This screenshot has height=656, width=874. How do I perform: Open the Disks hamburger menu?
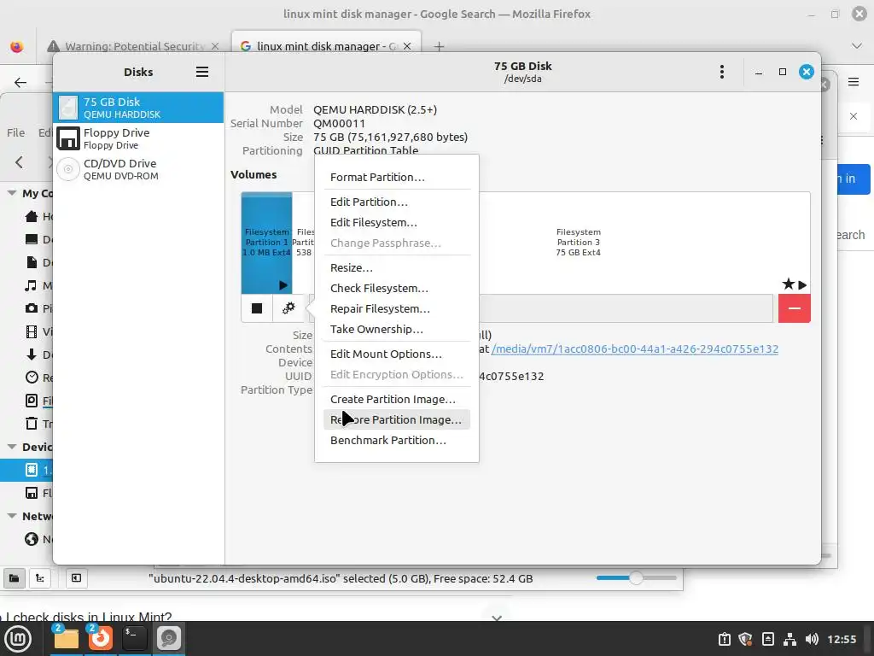coord(202,72)
